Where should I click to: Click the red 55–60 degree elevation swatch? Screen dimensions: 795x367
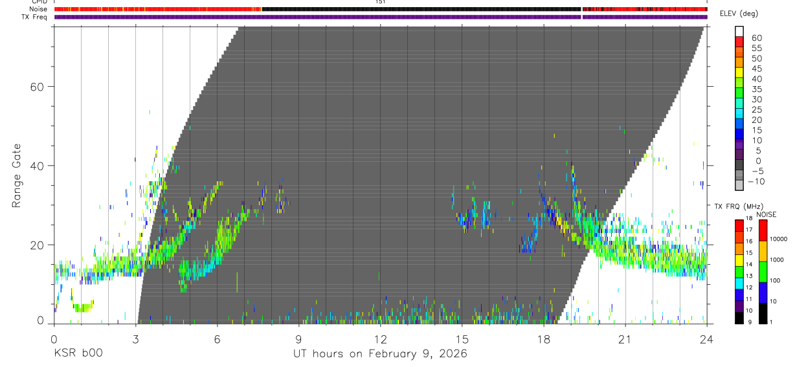coord(739,41)
